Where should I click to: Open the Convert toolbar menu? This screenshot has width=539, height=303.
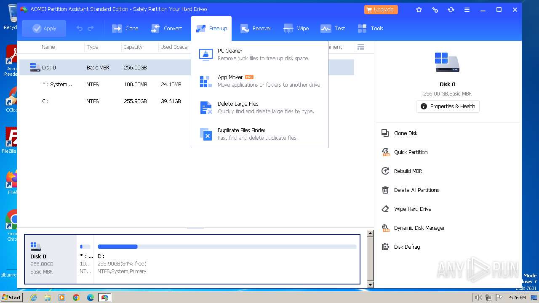point(167,28)
